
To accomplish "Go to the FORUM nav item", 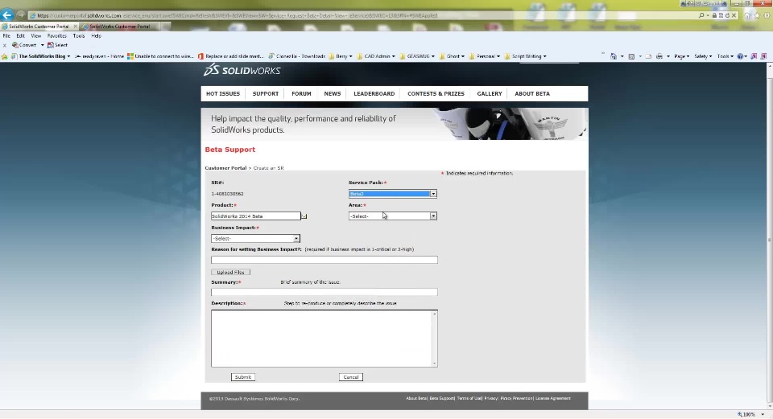I will click(301, 93).
